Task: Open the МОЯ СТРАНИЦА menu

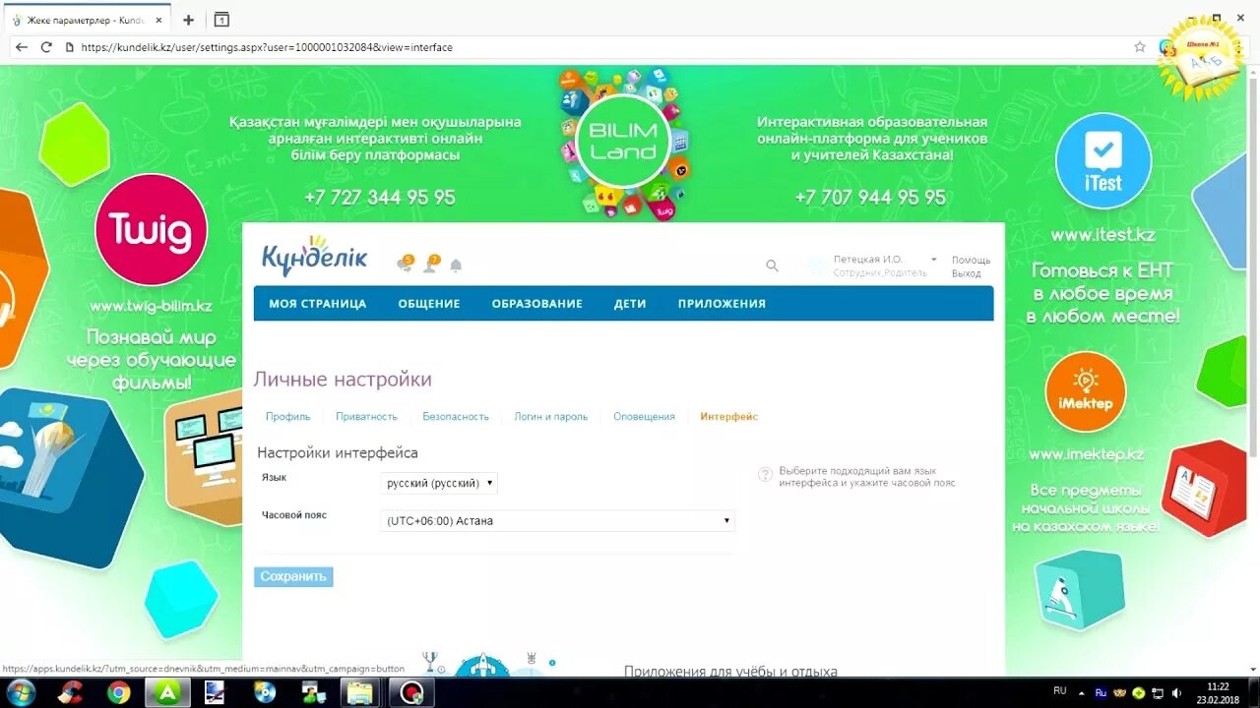Action: point(318,304)
